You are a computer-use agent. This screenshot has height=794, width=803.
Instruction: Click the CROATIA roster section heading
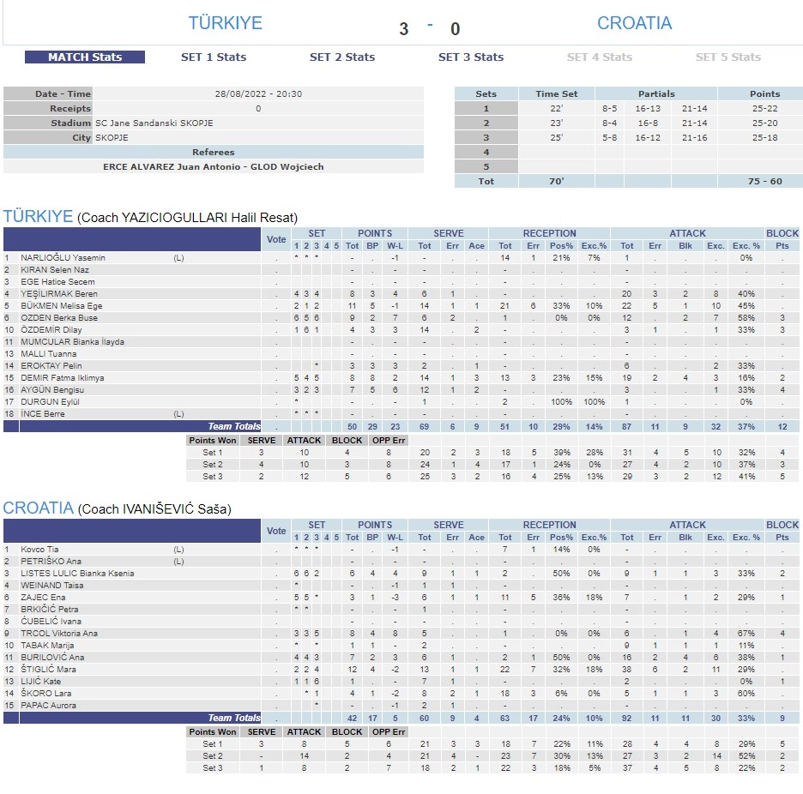click(38, 508)
